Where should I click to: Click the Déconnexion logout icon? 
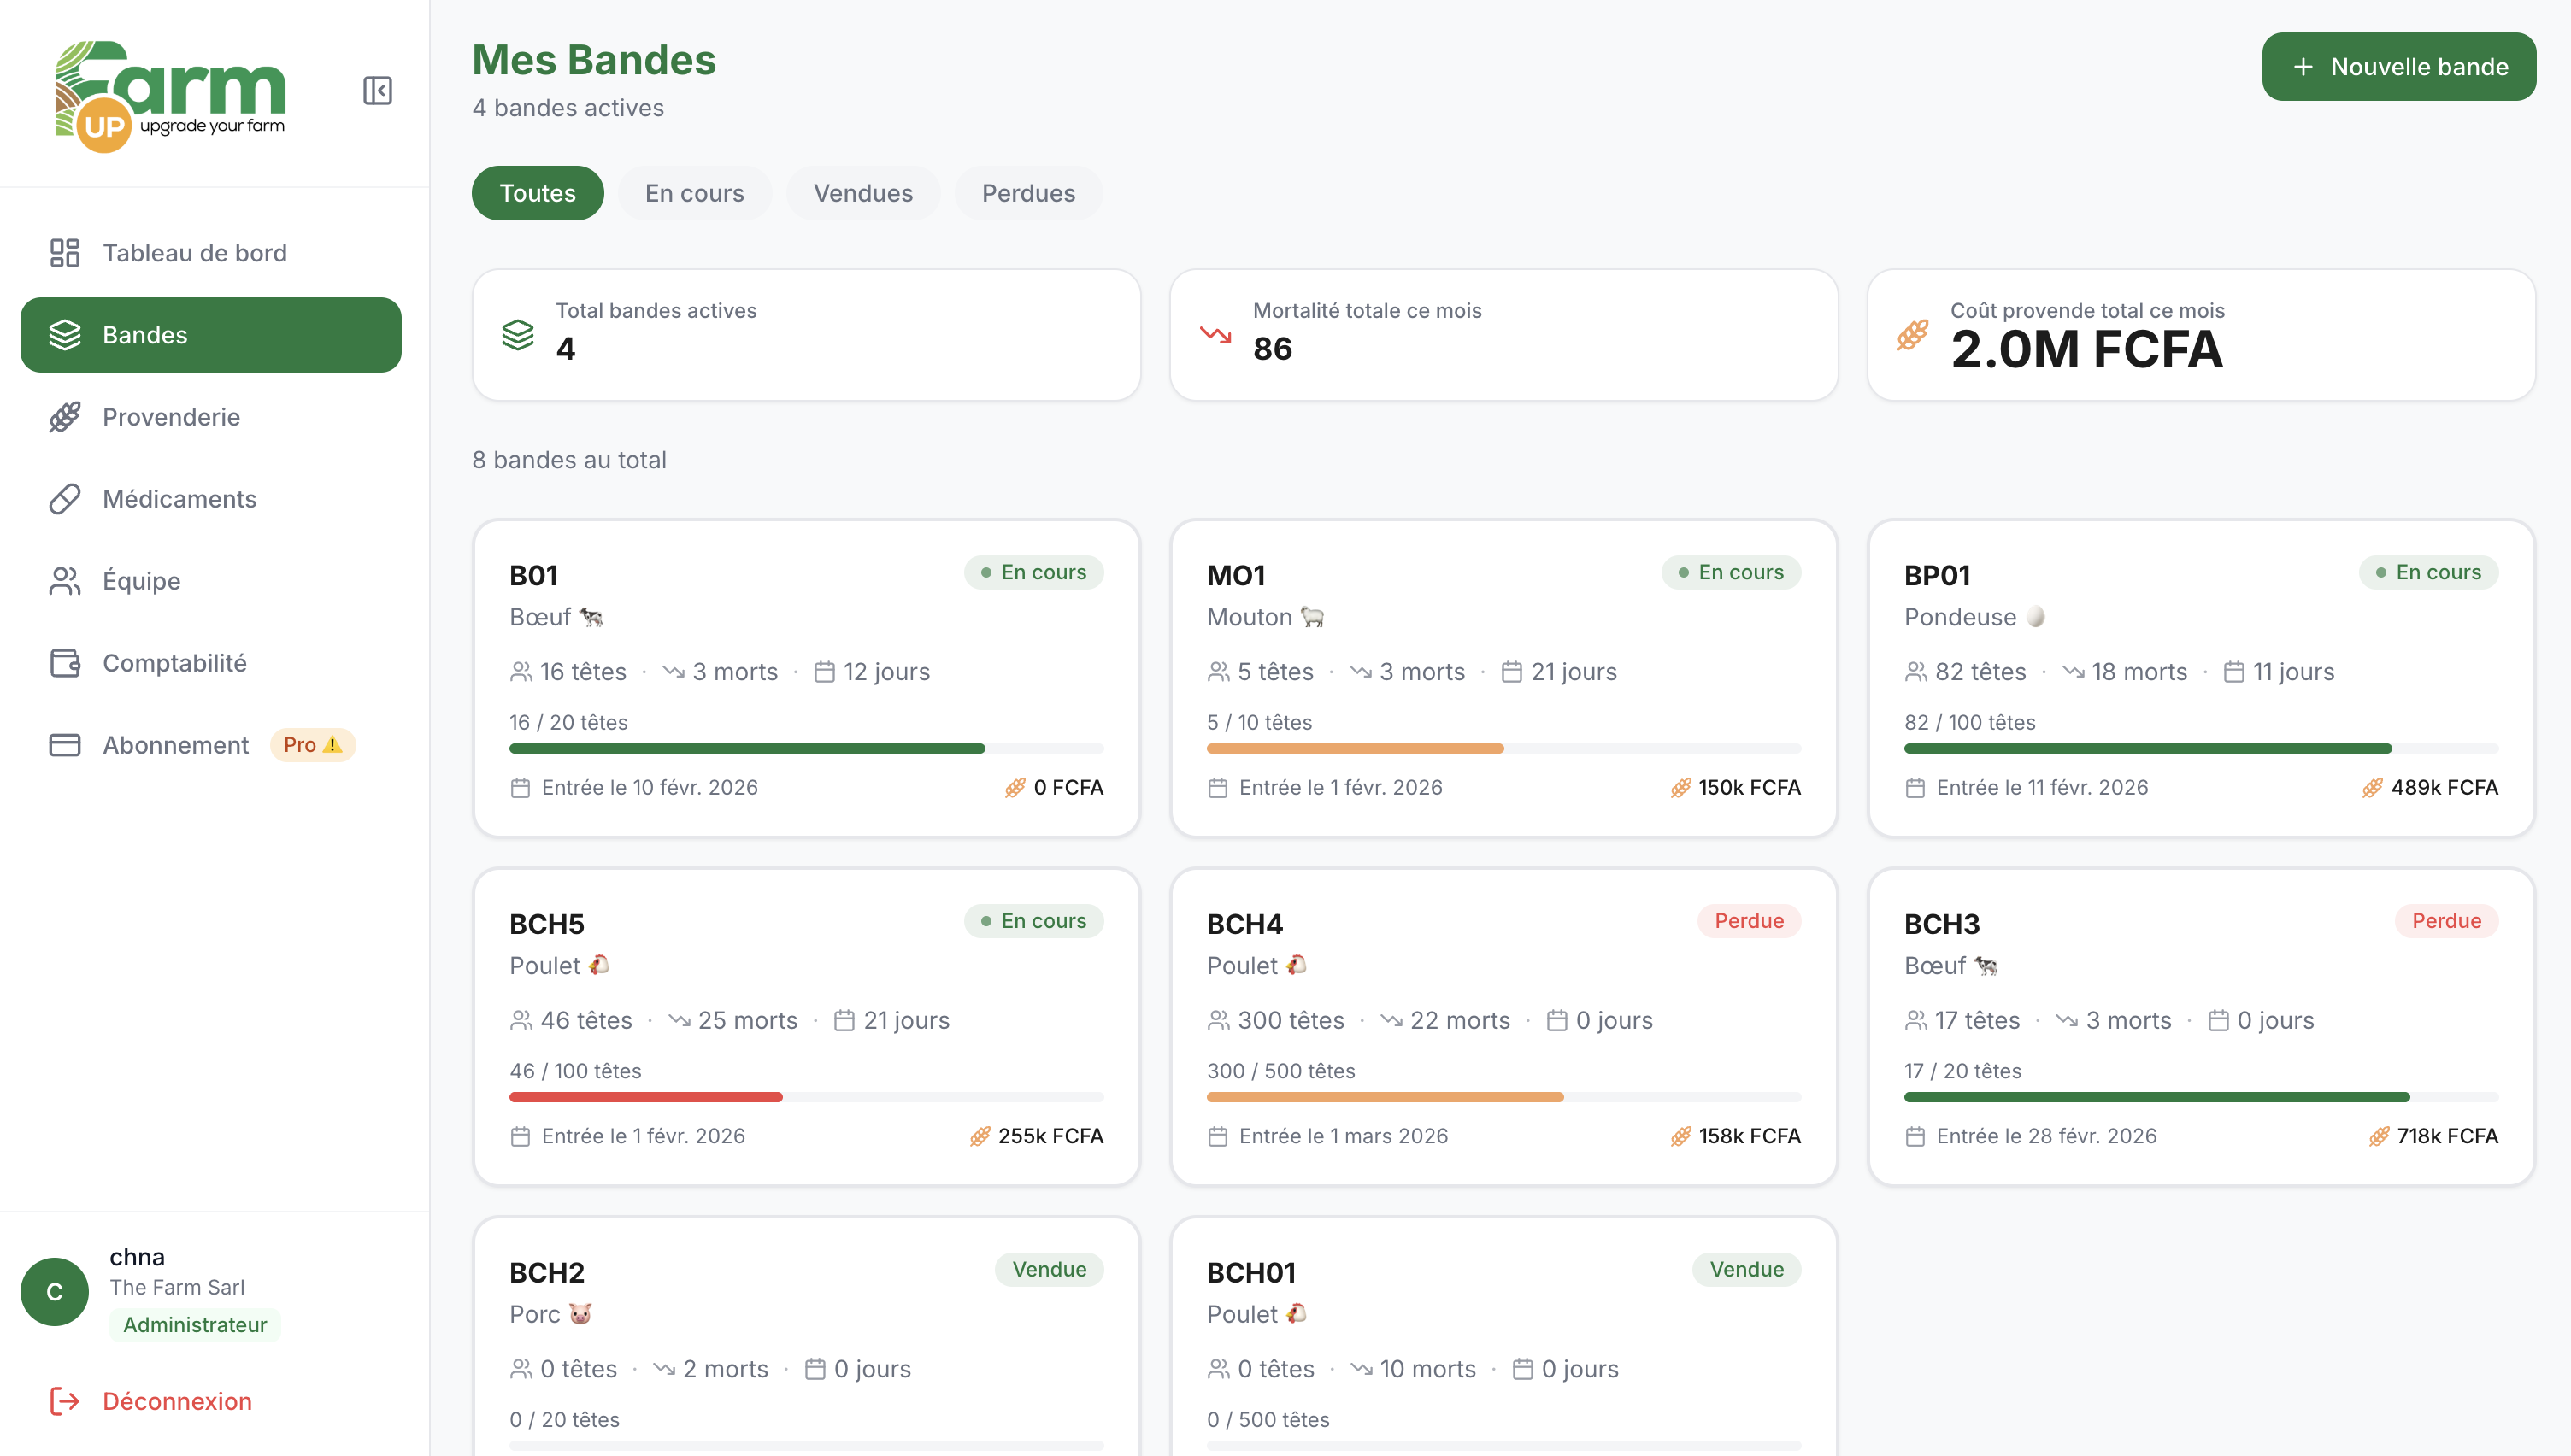65,1401
